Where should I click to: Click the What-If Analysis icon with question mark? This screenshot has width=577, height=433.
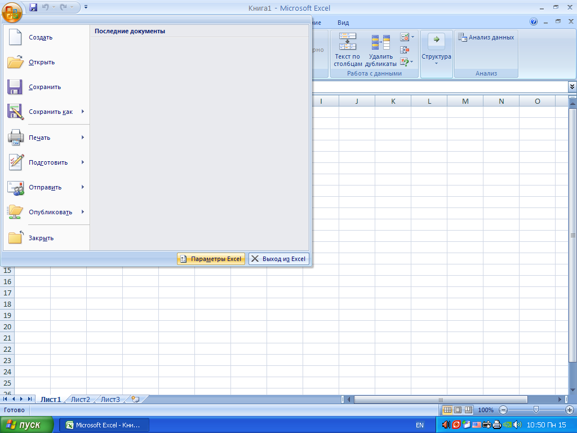(x=405, y=62)
